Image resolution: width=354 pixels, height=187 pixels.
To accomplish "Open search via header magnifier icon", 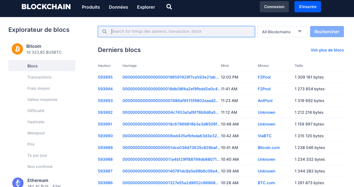I will click(x=169, y=7).
